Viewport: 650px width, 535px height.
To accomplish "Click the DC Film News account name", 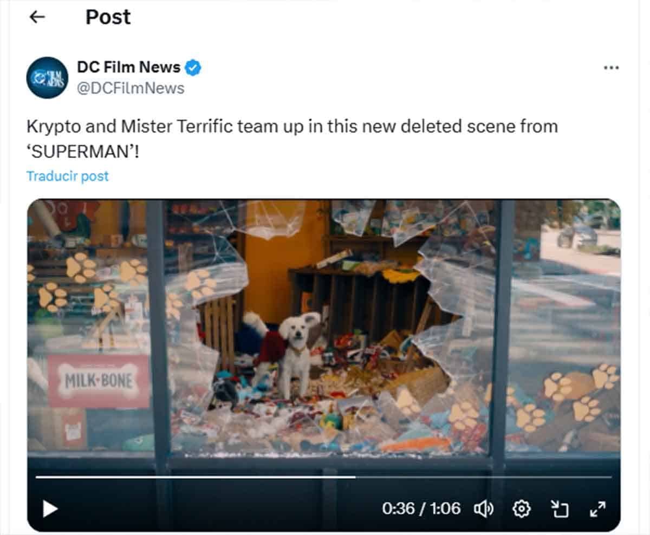I will pyautogui.click(x=129, y=67).
